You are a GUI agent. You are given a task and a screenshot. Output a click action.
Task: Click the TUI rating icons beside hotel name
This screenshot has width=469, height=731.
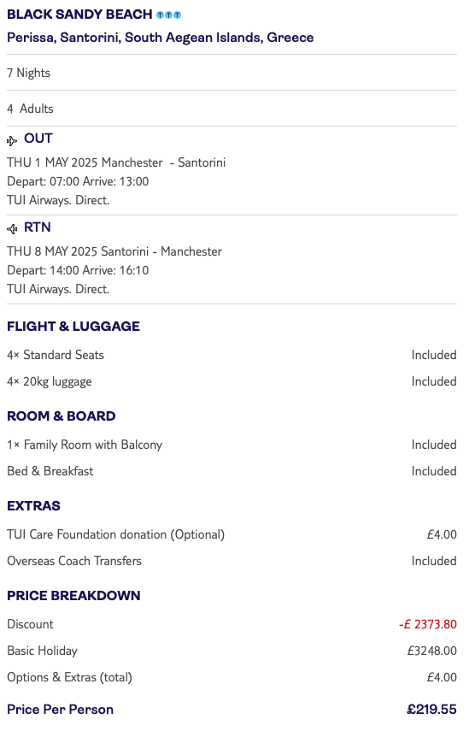[x=168, y=15]
